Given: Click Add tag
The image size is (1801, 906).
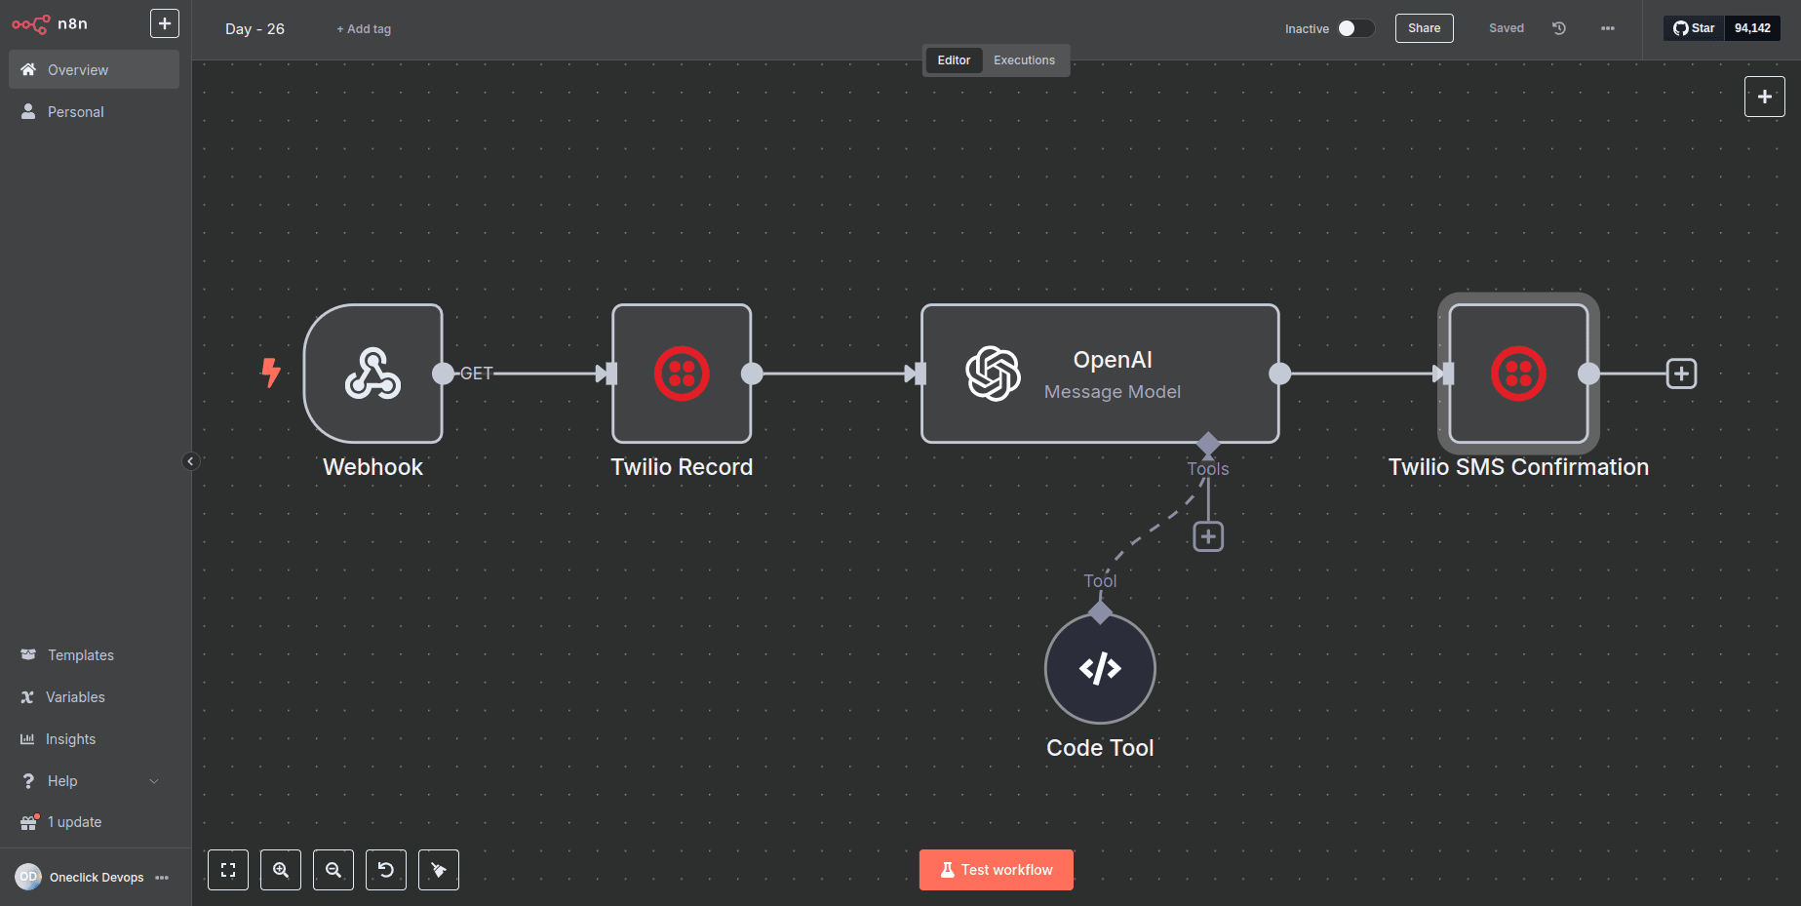Looking at the screenshot, I should pos(364,29).
